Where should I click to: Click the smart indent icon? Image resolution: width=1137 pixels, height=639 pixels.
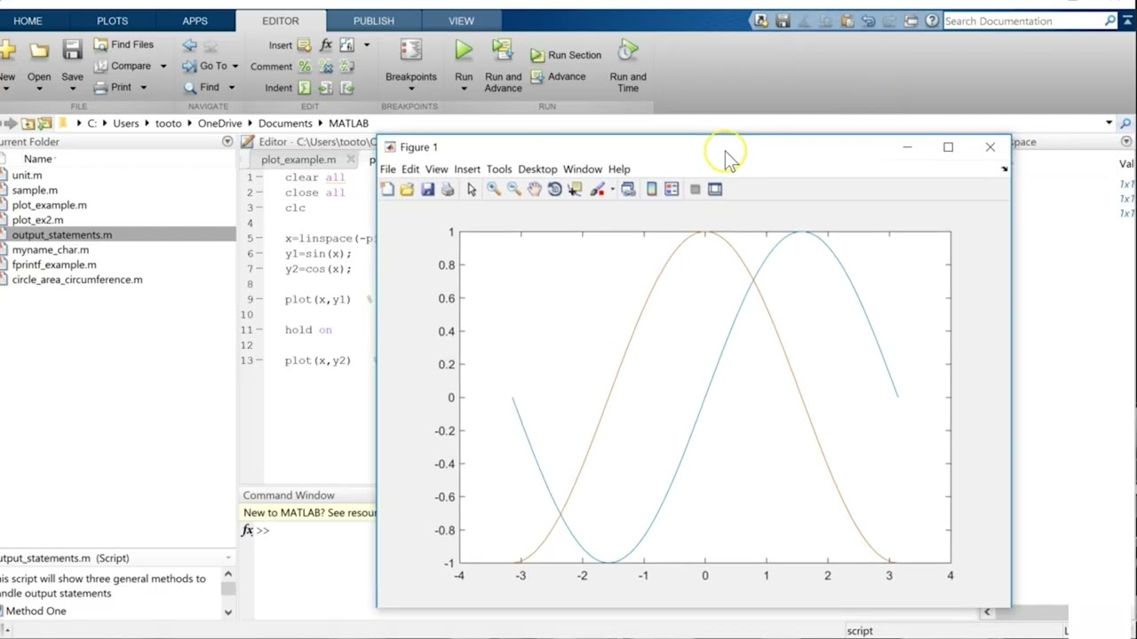(x=305, y=88)
